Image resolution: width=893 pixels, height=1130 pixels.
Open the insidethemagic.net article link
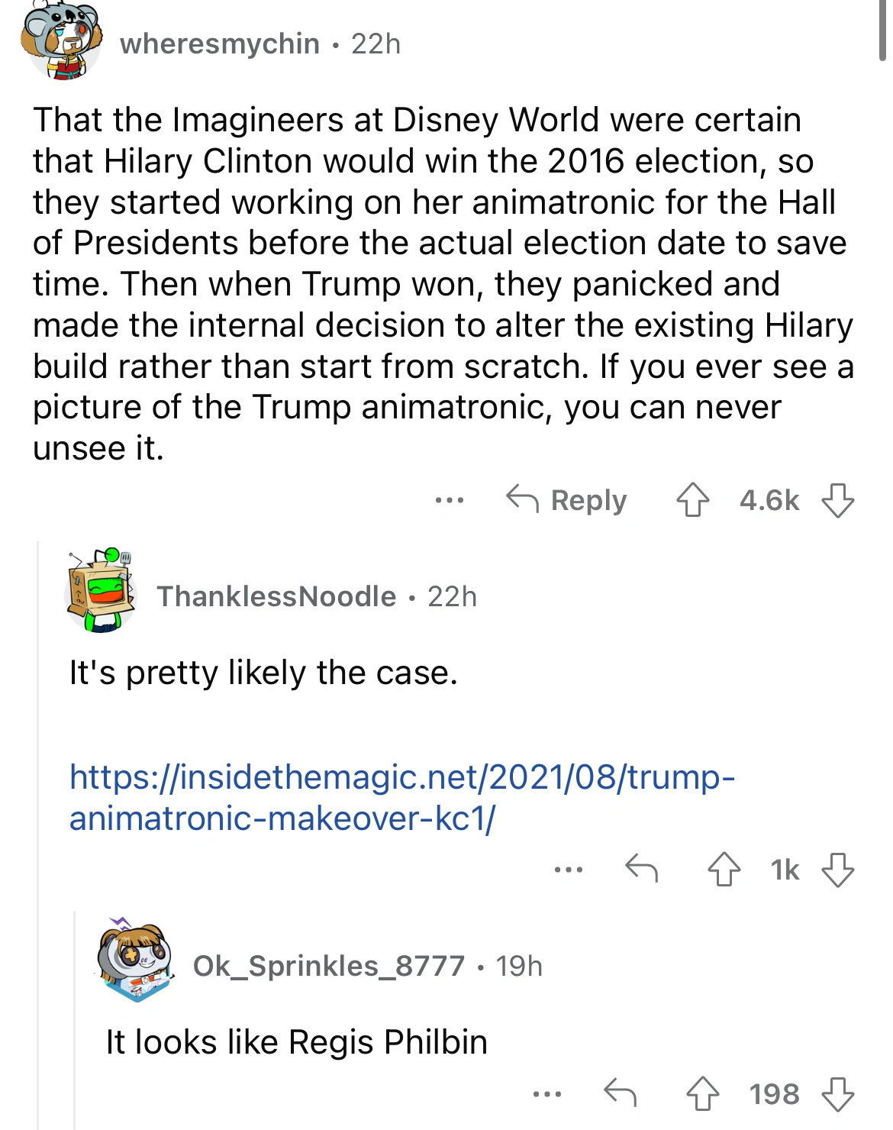401,797
